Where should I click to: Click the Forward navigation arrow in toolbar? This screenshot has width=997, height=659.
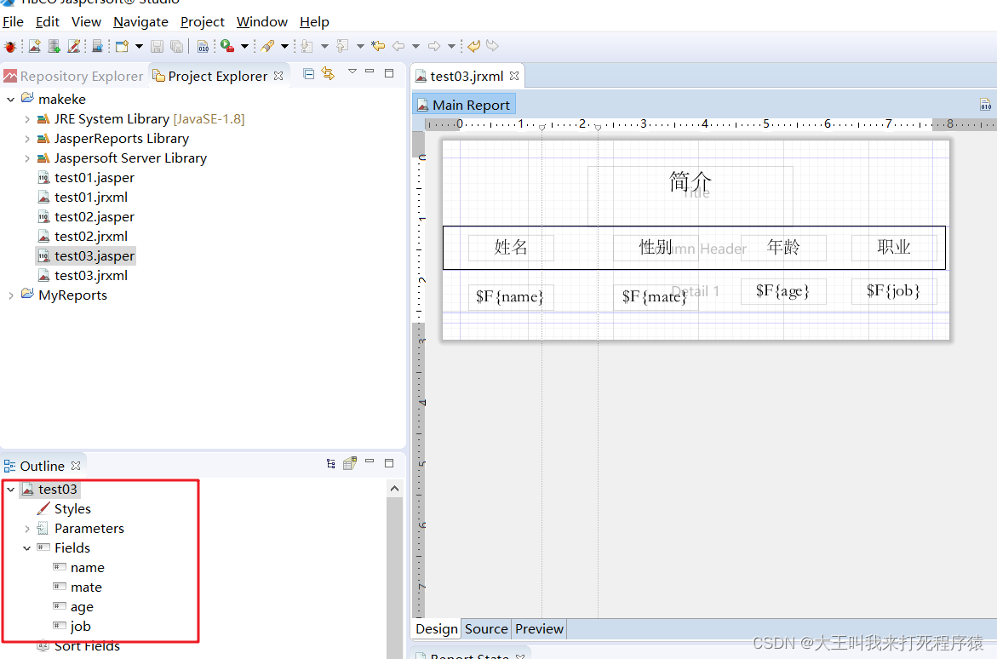434,46
